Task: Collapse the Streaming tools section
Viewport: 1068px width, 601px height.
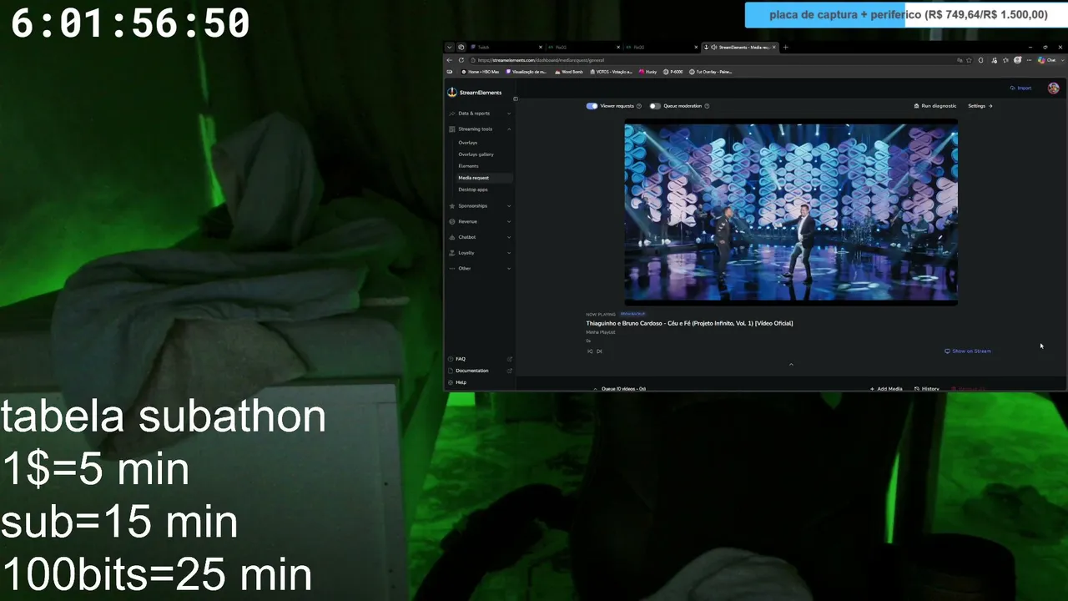Action: pyautogui.click(x=480, y=129)
